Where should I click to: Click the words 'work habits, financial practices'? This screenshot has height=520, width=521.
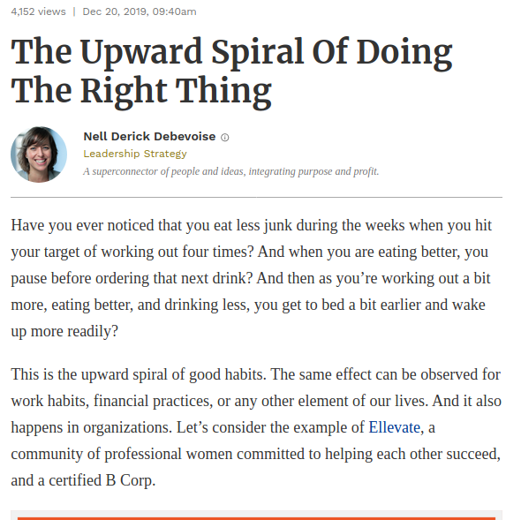coord(111,401)
